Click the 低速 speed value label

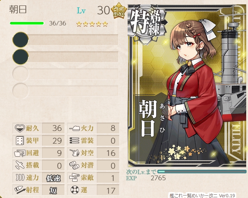click(53, 178)
